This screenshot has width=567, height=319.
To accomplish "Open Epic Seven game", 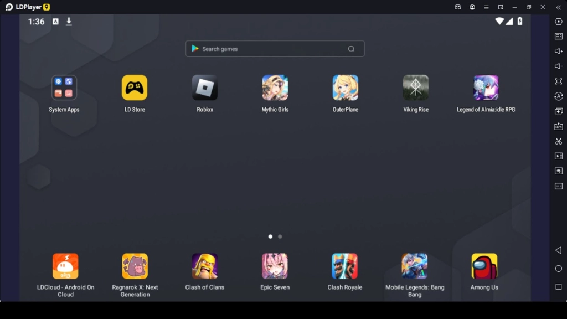I will 275,266.
